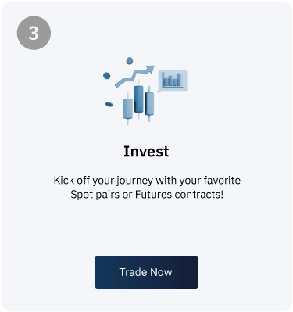Screen dimensions: 293x312
Task: Click the bar chart speech bubble icon
Action: point(173,81)
